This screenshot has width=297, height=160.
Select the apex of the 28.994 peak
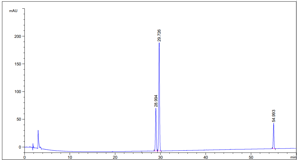pos(156,109)
